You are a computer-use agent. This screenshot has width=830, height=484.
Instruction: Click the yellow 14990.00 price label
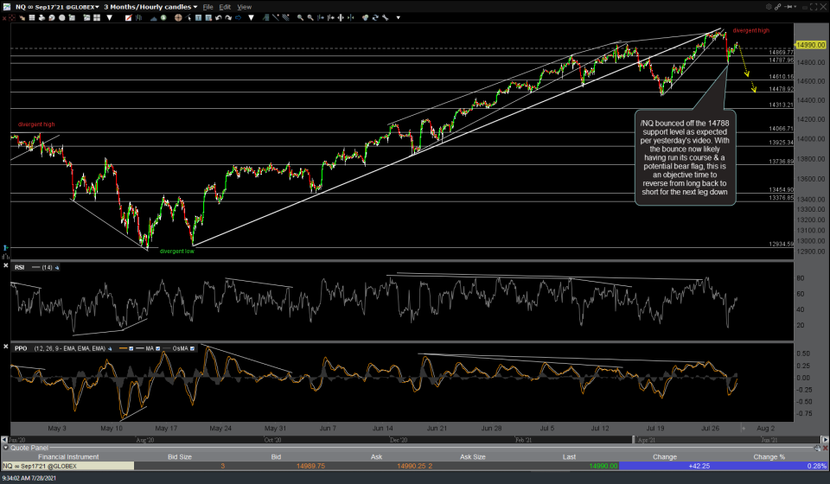point(811,45)
